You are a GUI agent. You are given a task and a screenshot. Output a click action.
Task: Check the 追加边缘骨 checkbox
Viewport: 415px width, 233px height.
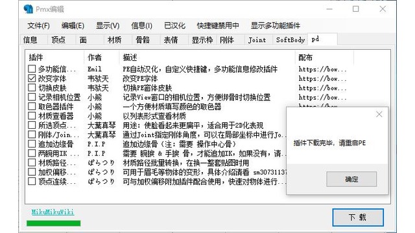tap(32, 144)
